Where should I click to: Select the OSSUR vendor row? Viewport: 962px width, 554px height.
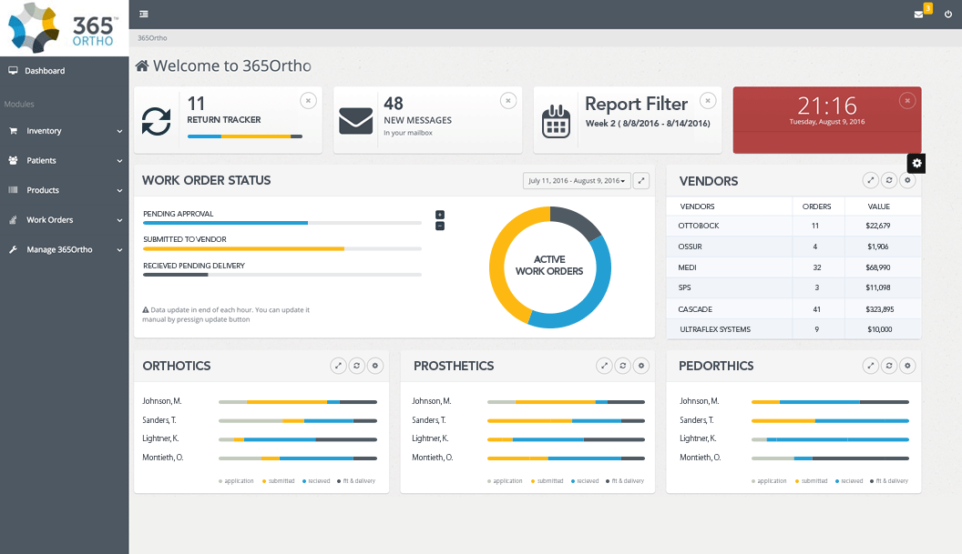(x=793, y=247)
